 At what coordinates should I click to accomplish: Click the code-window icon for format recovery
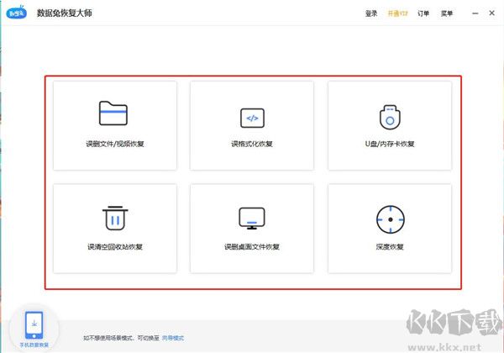point(252,118)
